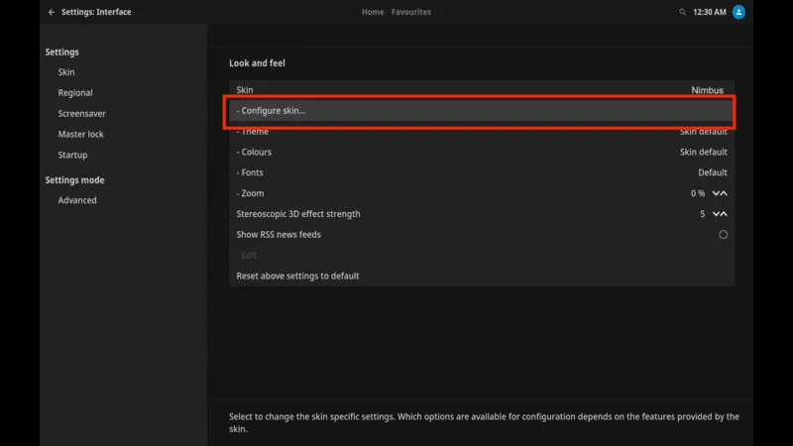The image size is (793, 446).
Task: Open the Regional settings category
Action: tap(75, 92)
